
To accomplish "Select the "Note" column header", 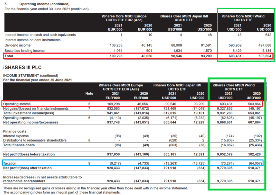I will click(89, 93).
